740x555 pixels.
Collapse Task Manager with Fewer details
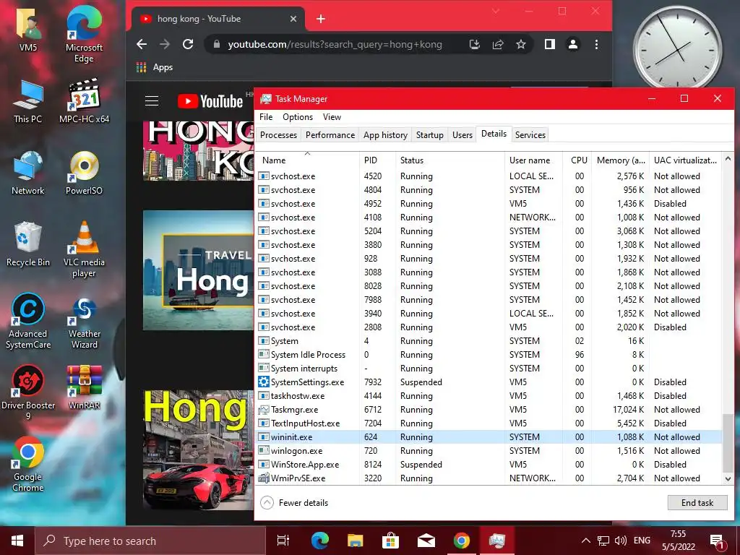pos(294,503)
